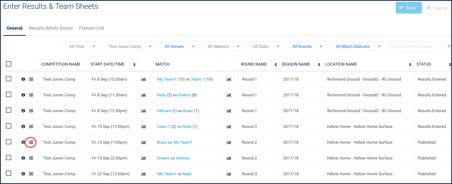Save the entered results
452x184 pixels.
click(x=409, y=8)
